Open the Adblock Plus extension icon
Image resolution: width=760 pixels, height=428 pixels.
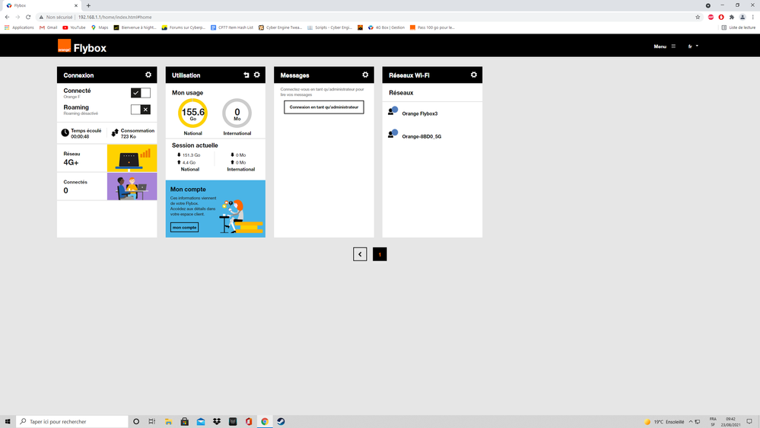coord(711,17)
